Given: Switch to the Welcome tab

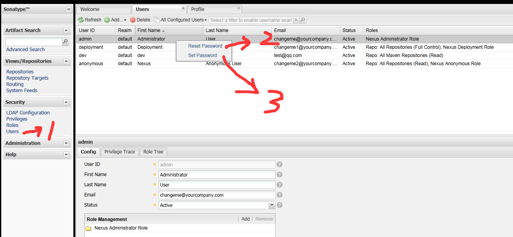Looking at the screenshot, I should (103, 9).
